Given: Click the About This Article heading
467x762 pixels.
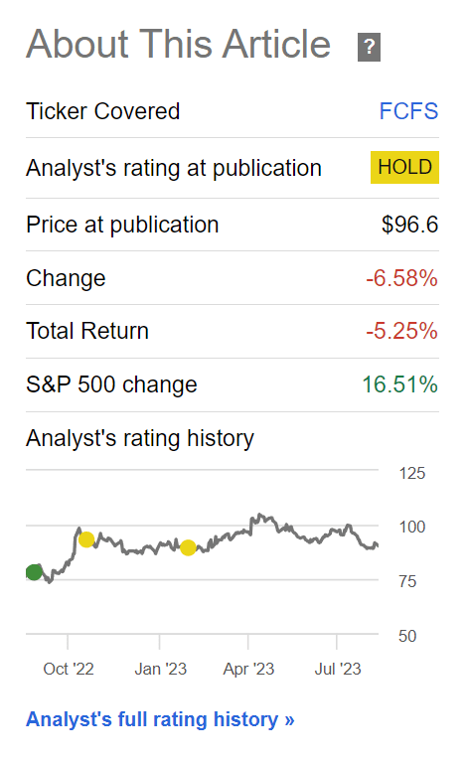Looking at the screenshot, I should (x=178, y=44).
